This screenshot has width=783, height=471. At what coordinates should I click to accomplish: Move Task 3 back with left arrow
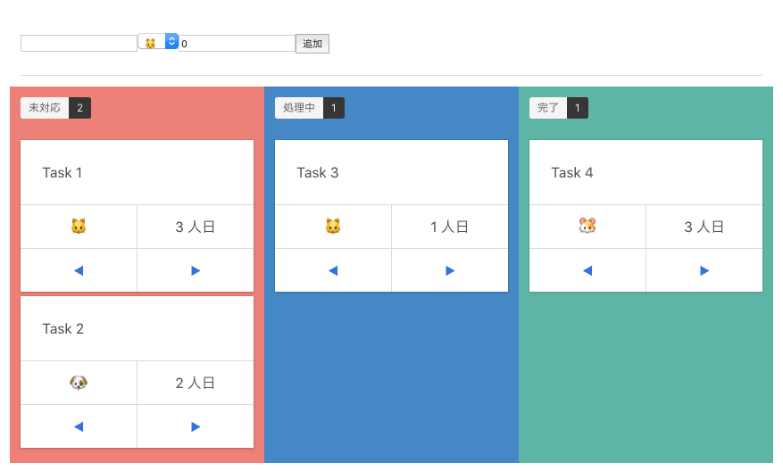tap(333, 270)
